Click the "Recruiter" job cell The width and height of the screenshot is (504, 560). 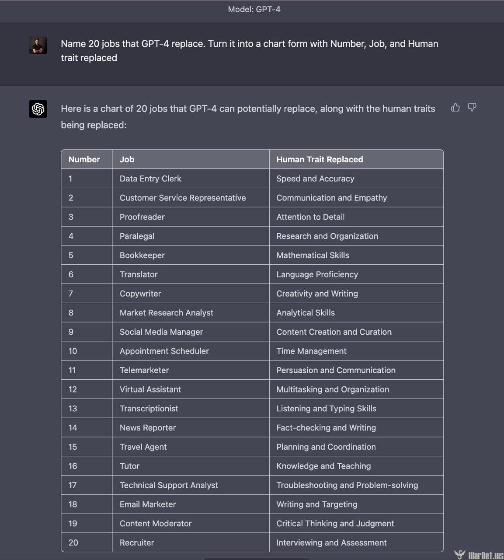137,543
